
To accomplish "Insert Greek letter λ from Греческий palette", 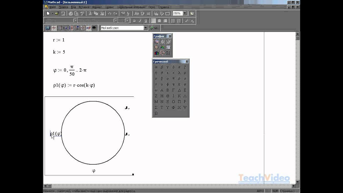I will coord(179,73).
